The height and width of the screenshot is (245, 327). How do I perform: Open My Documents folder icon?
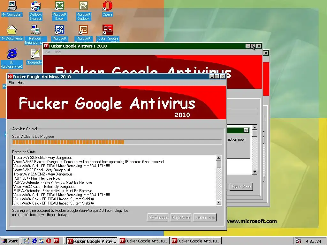[x=11, y=33]
